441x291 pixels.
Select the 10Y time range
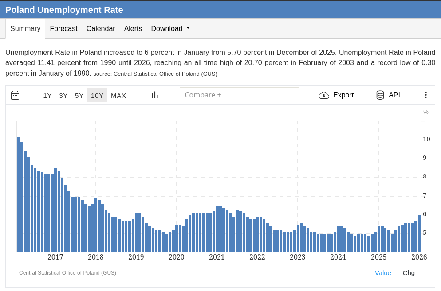point(97,95)
